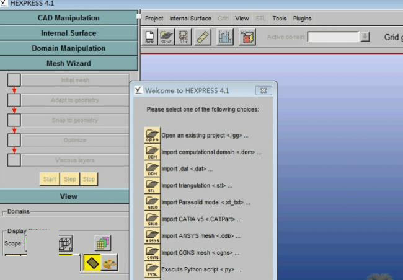Click the folder icon beside Import CATIA v5
403x280 pixels.
coord(152,219)
